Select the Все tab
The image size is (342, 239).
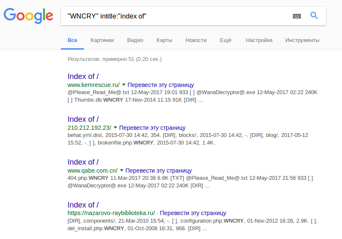pos(73,40)
